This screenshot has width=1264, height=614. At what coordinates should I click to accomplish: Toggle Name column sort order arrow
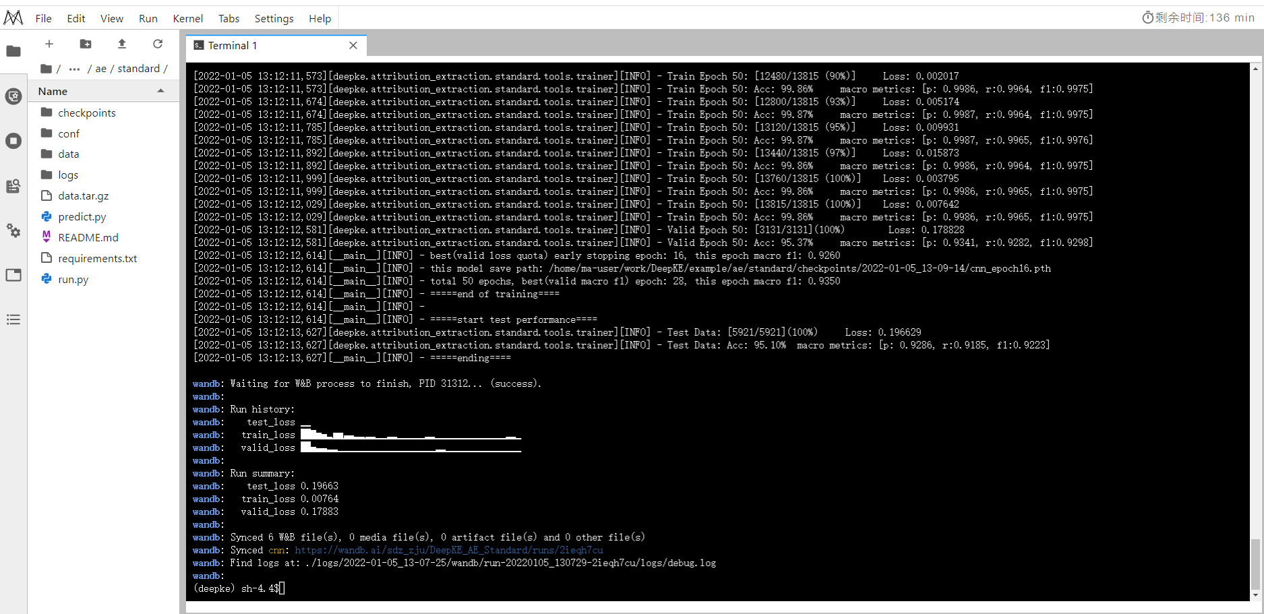click(x=160, y=91)
